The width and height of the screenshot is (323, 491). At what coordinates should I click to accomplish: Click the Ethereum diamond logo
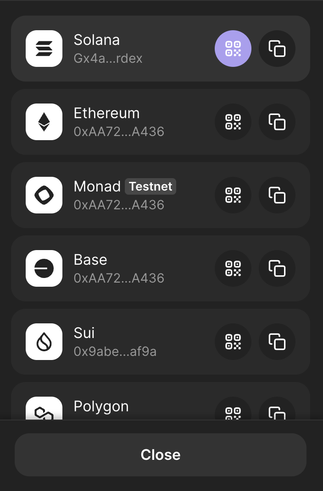click(44, 122)
